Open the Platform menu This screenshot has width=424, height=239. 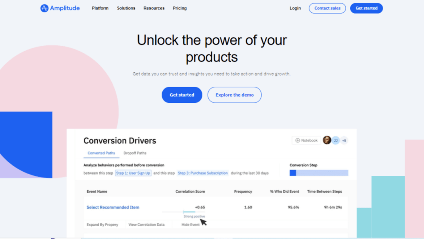point(100,8)
